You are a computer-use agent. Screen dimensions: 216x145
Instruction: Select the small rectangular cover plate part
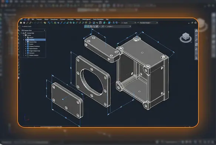tap(67, 100)
